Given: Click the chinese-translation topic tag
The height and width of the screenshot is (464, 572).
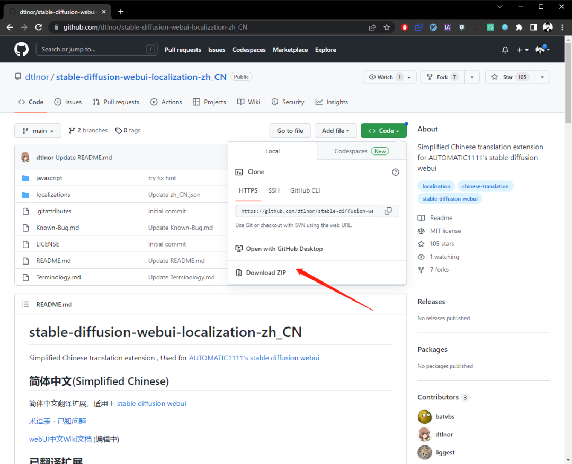Looking at the screenshot, I should point(485,186).
